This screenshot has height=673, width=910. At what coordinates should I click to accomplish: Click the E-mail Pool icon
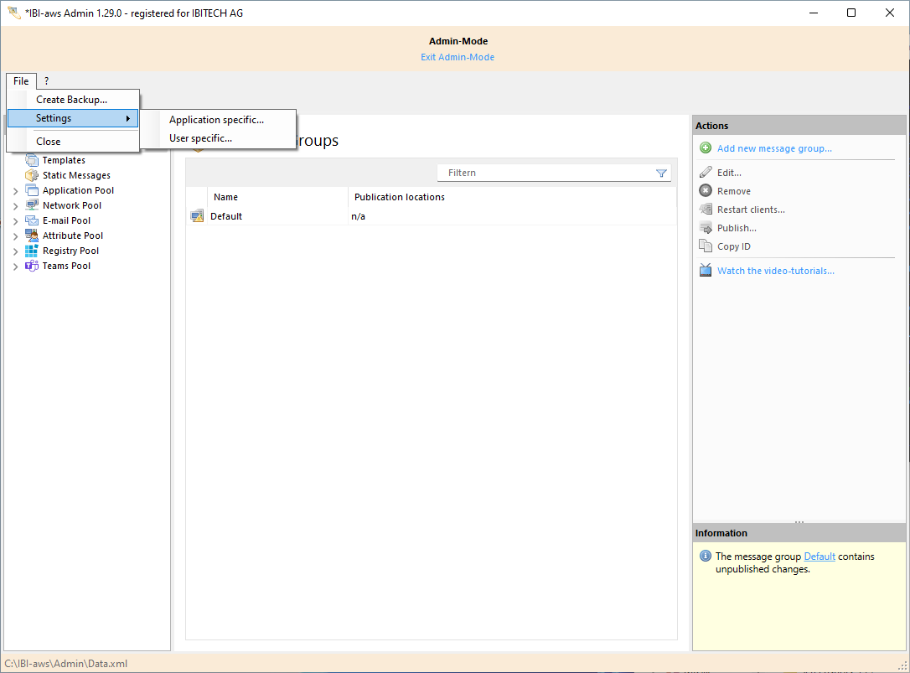(x=32, y=220)
